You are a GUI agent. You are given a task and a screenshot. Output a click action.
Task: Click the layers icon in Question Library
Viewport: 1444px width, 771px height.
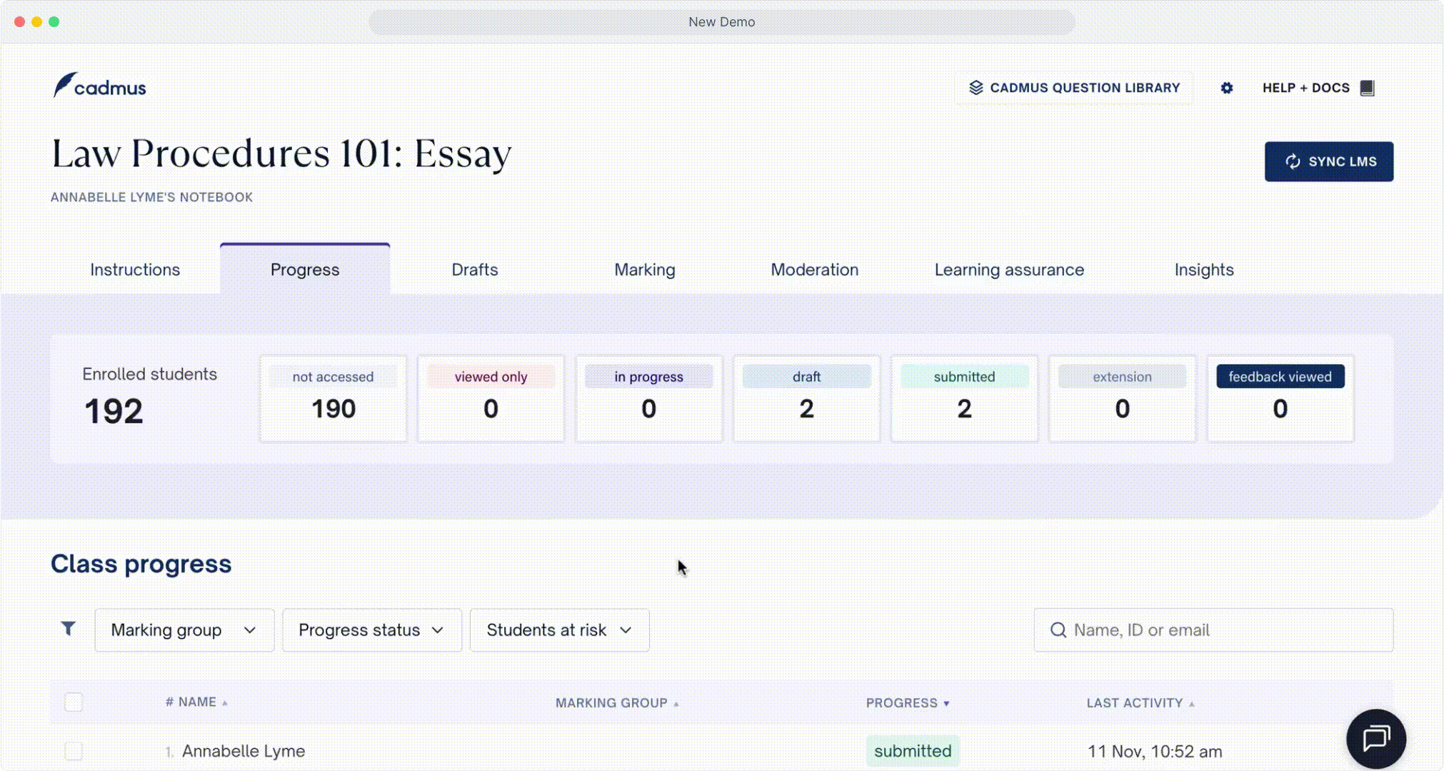pyautogui.click(x=976, y=88)
